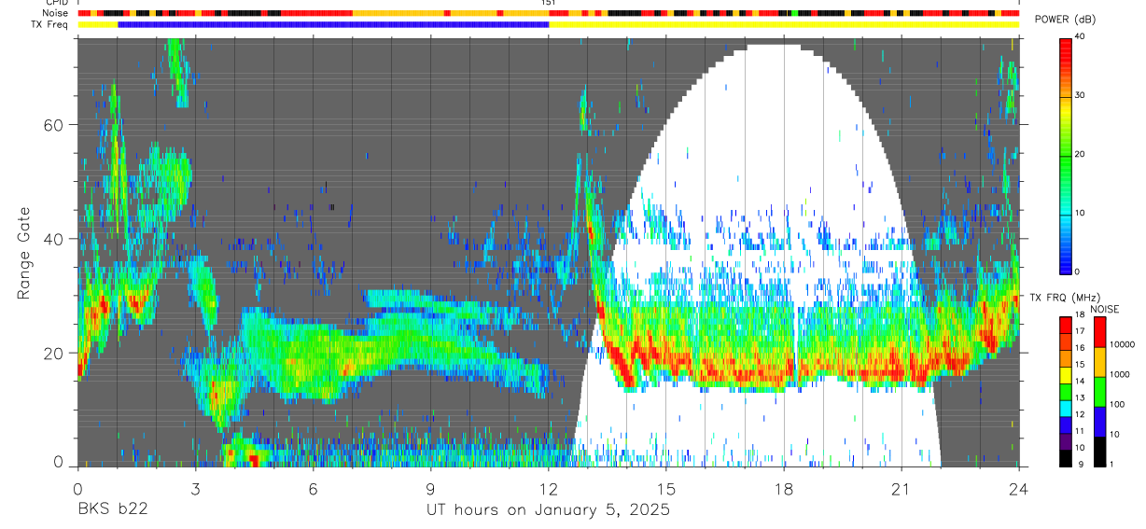Image resolution: width=1146 pixels, height=529 pixels.
Task: Click the NOISE color scale bar
Action: (x=1098, y=392)
